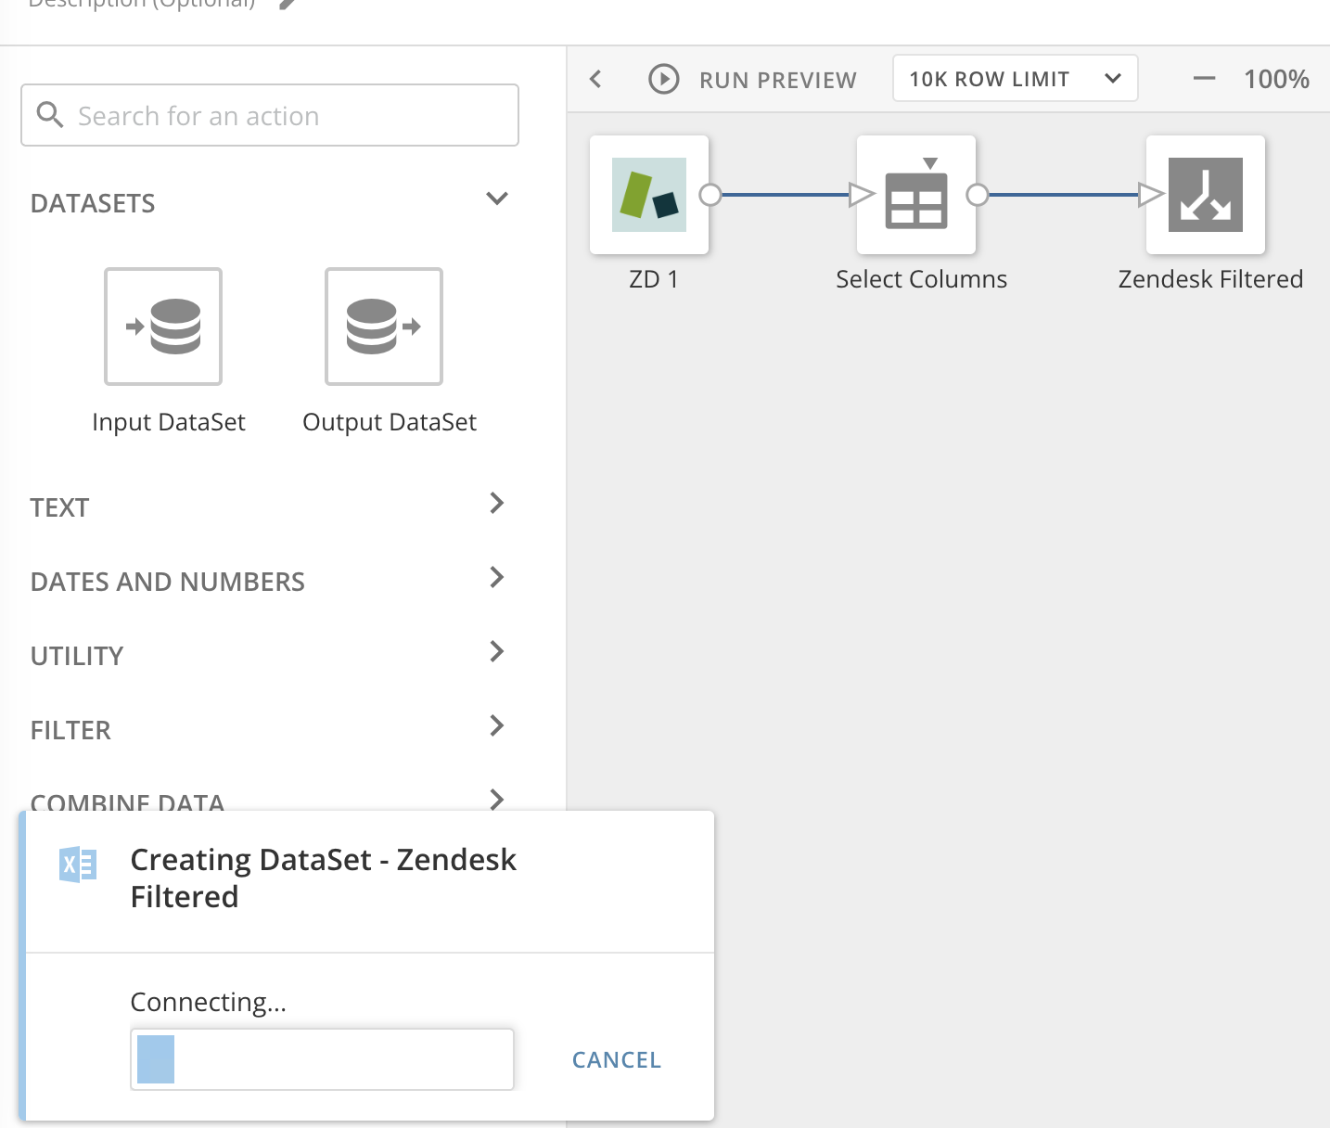
Task: Click the back arrow beside Run Preview
Action: click(x=595, y=80)
